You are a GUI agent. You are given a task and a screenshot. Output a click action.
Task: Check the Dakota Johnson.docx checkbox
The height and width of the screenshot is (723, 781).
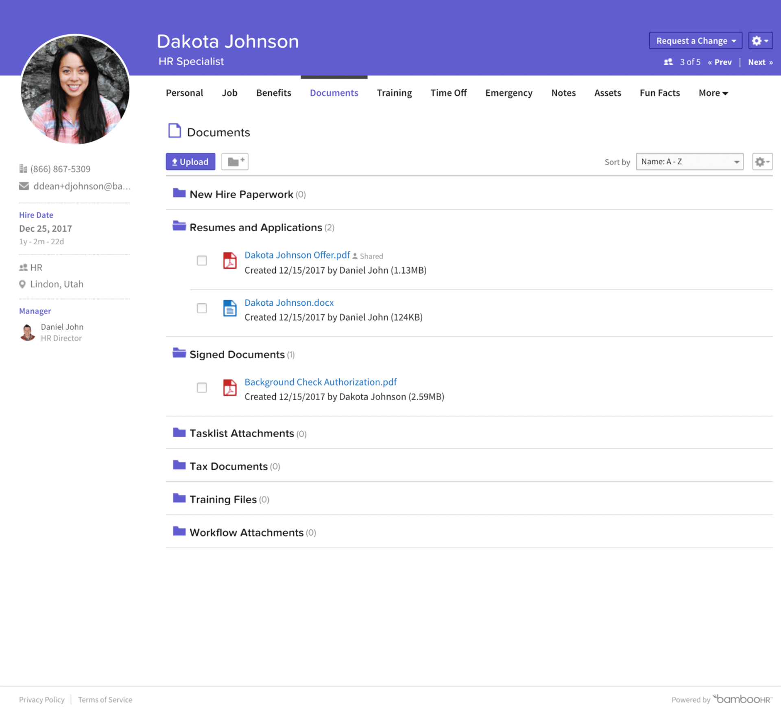(x=202, y=308)
